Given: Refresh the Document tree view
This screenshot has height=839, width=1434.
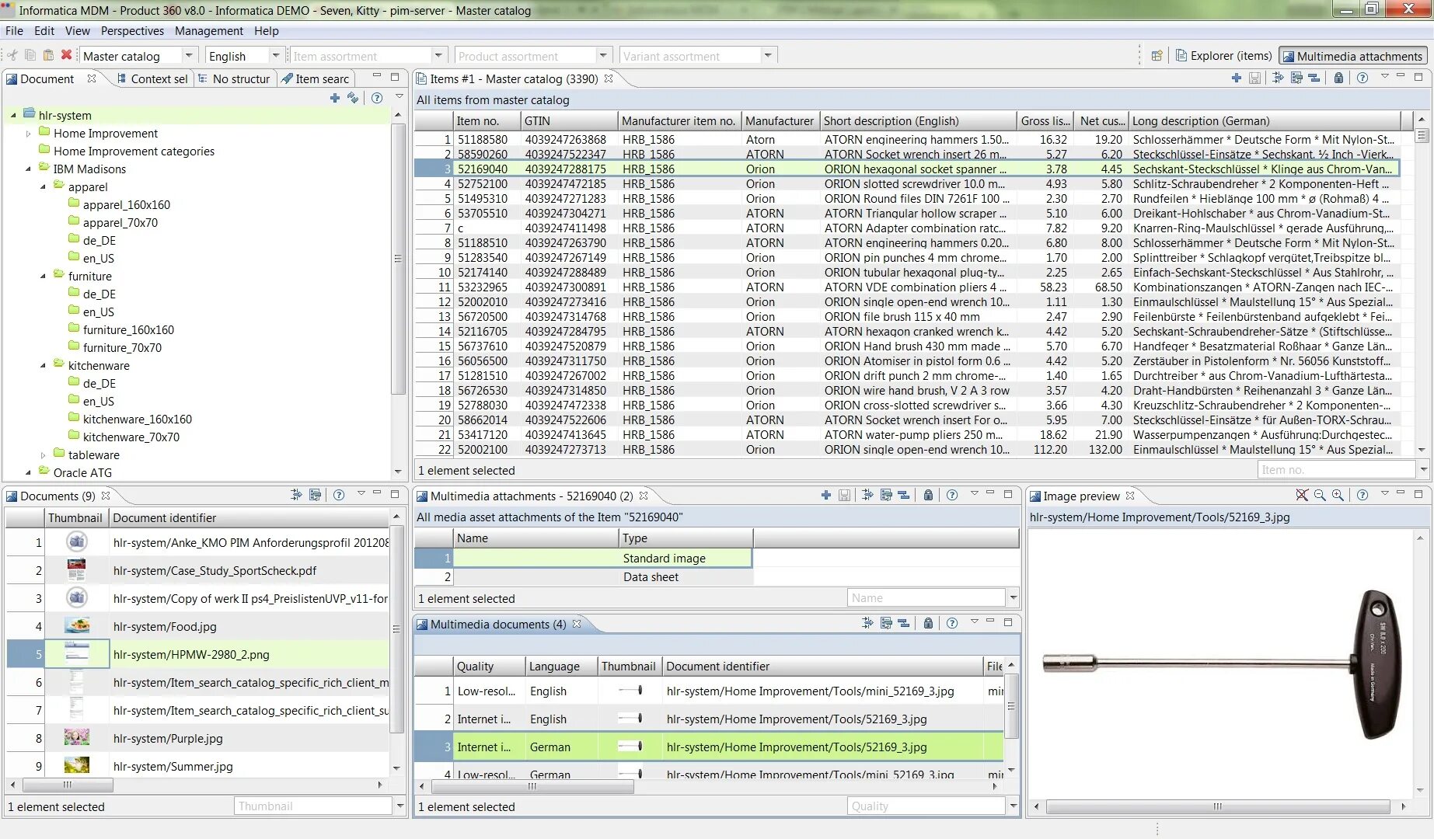Looking at the screenshot, I should pos(353,98).
